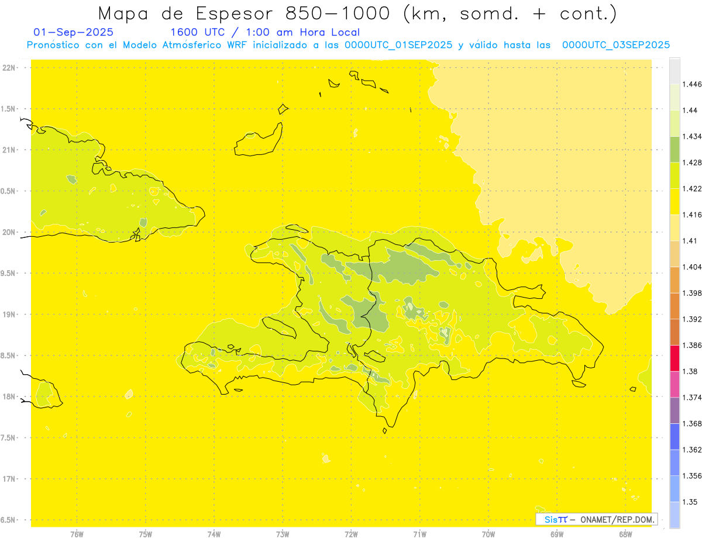This screenshot has height=542, width=702.
Task: Click the legend value '1.38'
Action: point(691,371)
